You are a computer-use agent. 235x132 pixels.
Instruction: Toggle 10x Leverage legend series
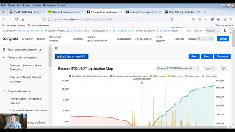pos(209,76)
